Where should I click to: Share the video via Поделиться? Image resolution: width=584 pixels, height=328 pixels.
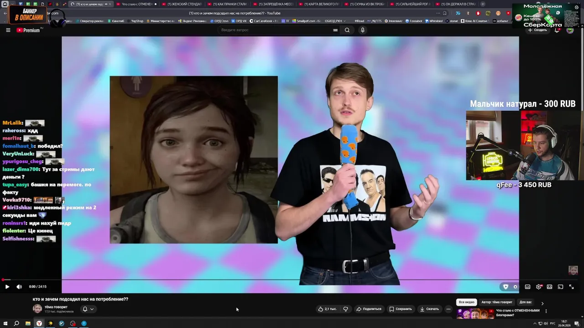click(x=369, y=309)
